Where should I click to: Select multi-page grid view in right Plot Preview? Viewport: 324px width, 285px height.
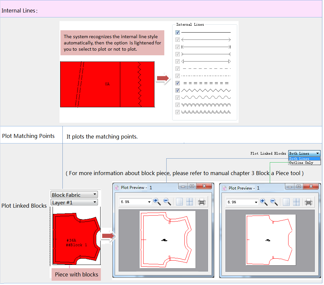296,202
